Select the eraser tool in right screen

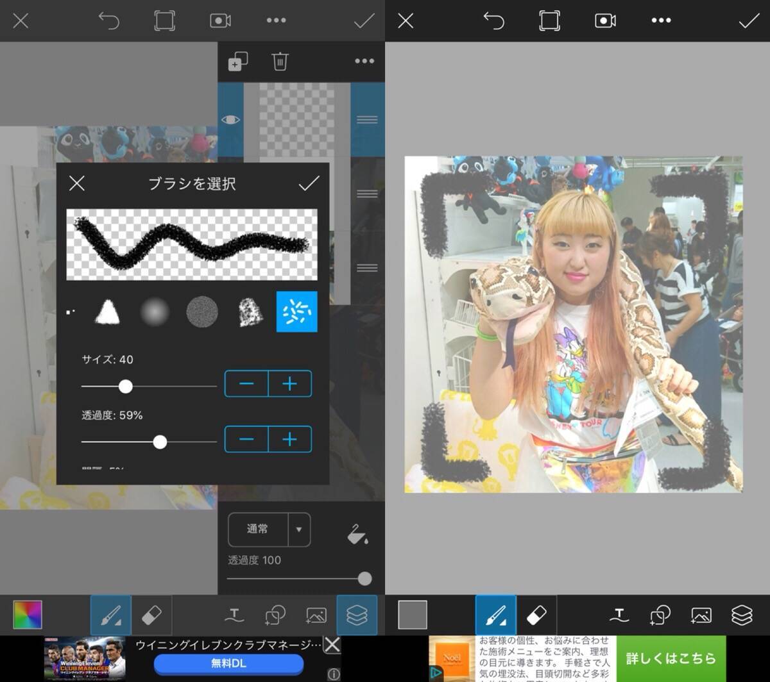pos(536,615)
